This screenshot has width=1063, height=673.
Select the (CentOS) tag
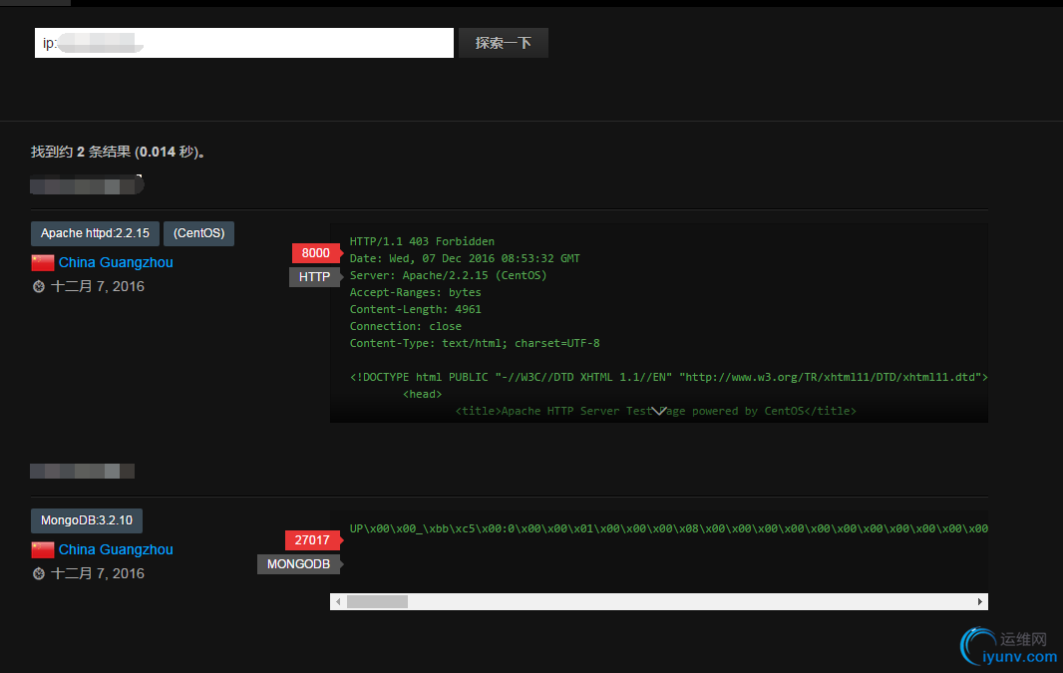[198, 233]
